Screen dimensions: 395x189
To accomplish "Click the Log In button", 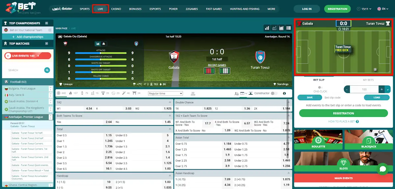I will [307, 9].
